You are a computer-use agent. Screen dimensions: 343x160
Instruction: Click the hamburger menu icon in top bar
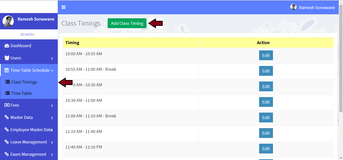(64, 7)
